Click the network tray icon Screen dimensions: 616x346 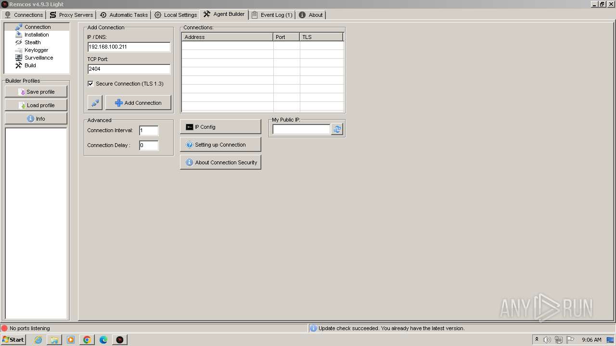coord(559,340)
